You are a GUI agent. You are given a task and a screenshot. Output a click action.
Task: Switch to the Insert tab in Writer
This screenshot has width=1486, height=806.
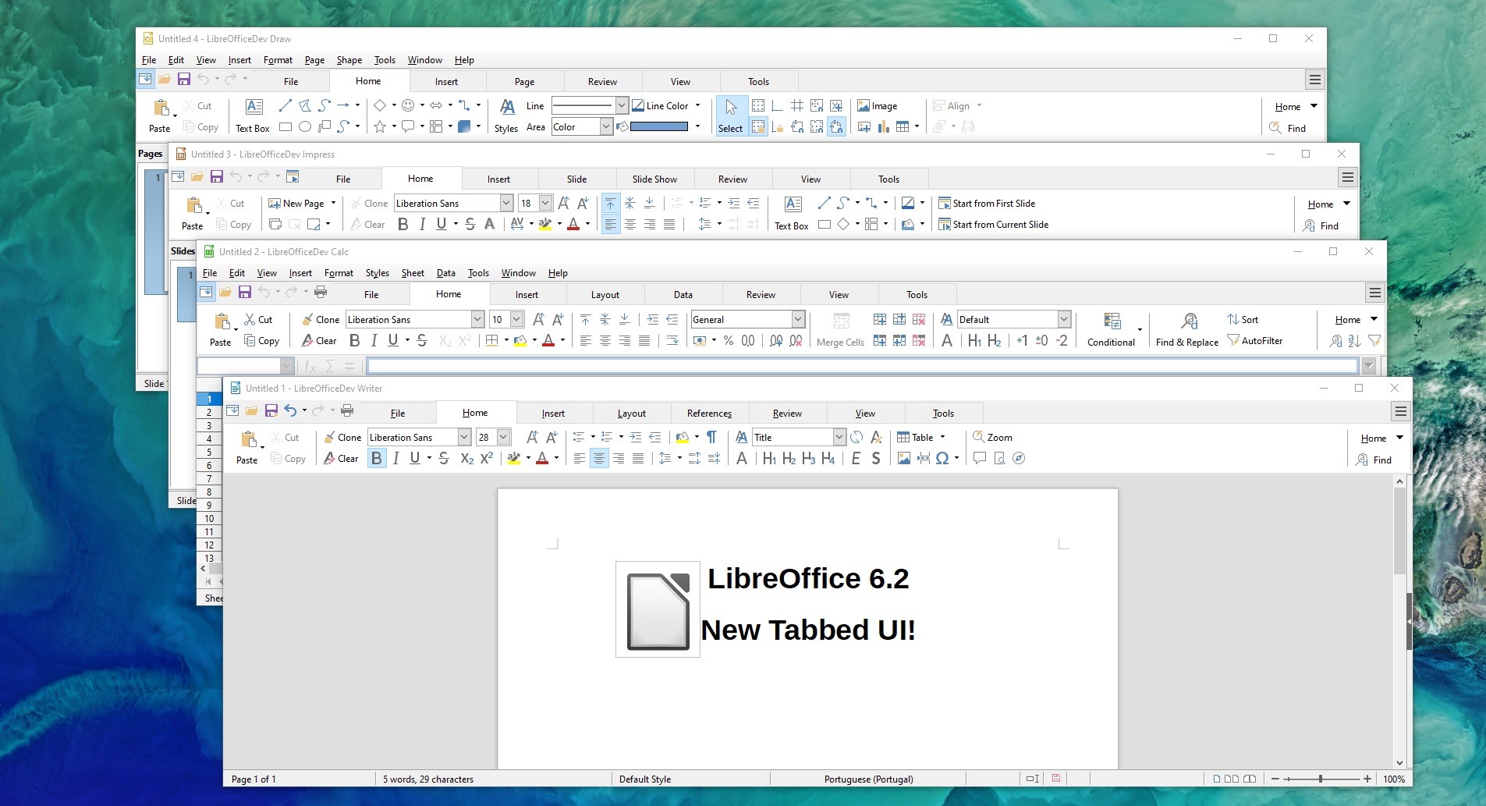pos(552,413)
